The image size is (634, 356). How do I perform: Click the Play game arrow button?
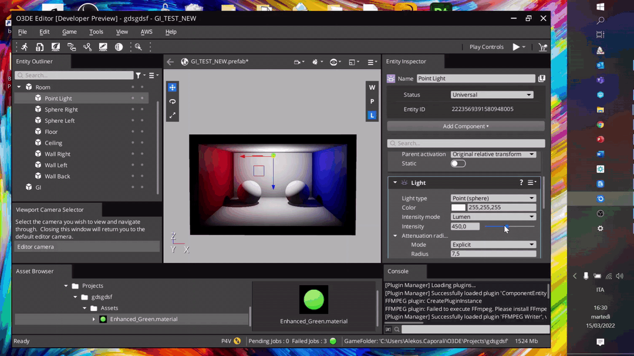pyautogui.click(x=516, y=47)
